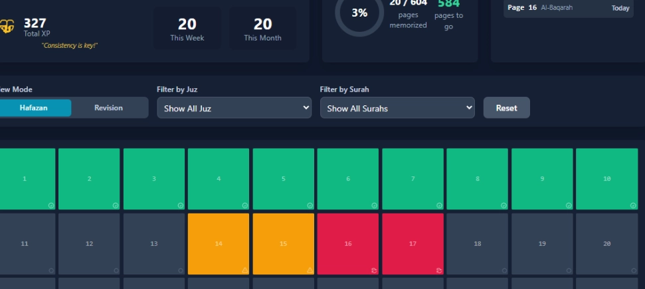The width and height of the screenshot is (645, 289).
Task: Select gray page tile 19
Action: [x=542, y=244]
